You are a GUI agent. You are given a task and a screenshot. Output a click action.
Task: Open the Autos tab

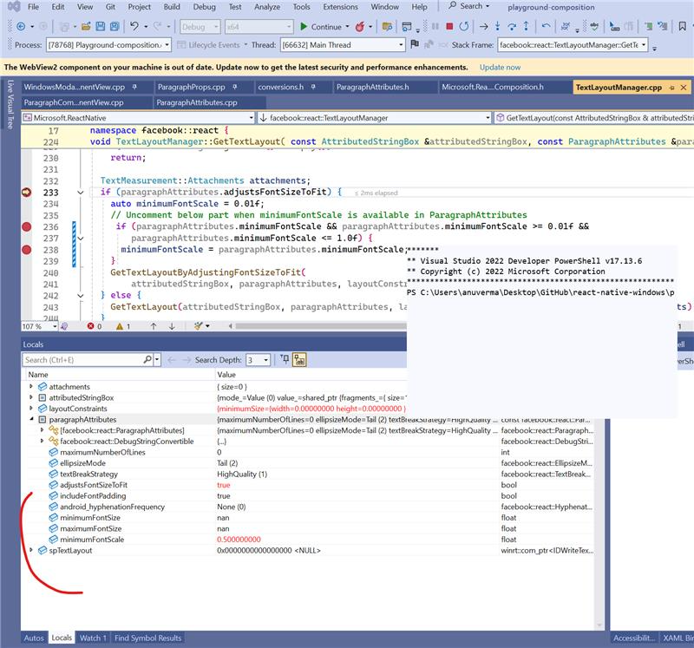34,638
